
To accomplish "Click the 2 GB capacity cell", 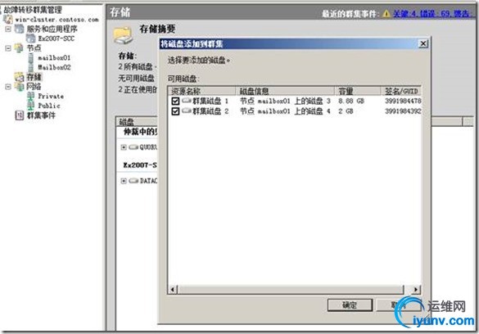I will tap(346, 111).
